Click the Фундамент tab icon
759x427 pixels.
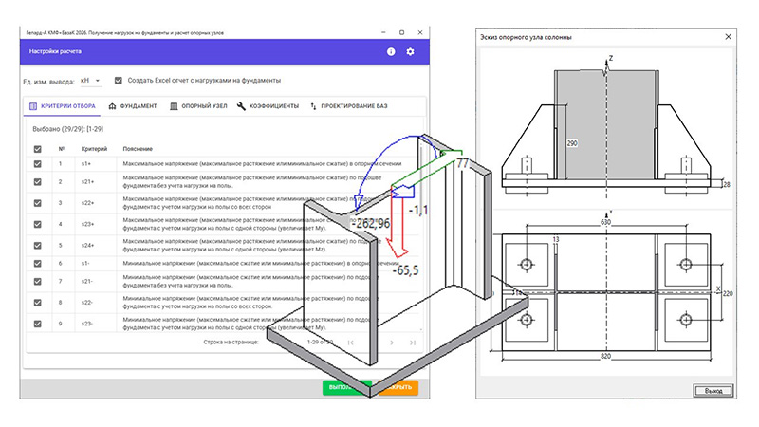click(x=113, y=106)
